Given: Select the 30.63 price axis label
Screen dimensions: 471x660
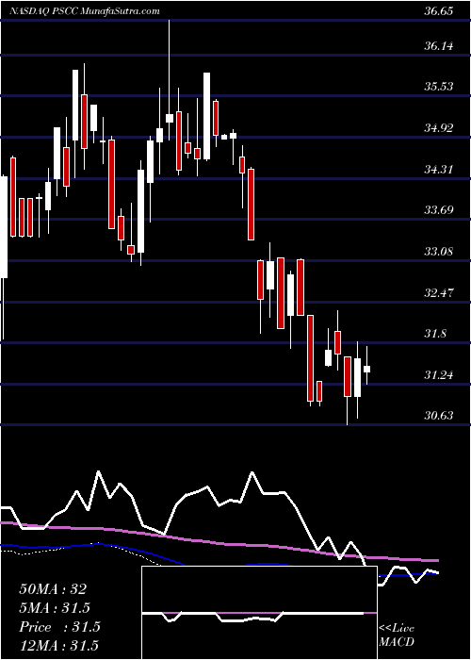Looking at the screenshot, I should coord(438,417).
